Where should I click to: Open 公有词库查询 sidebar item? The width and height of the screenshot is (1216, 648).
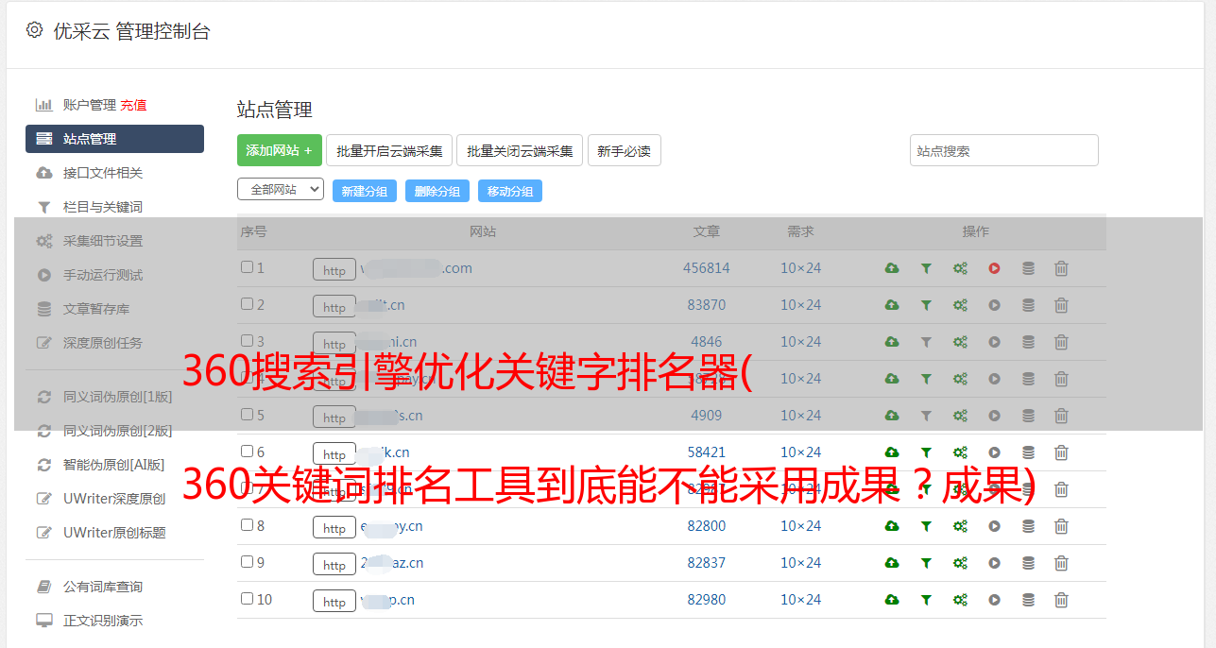[x=103, y=587]
